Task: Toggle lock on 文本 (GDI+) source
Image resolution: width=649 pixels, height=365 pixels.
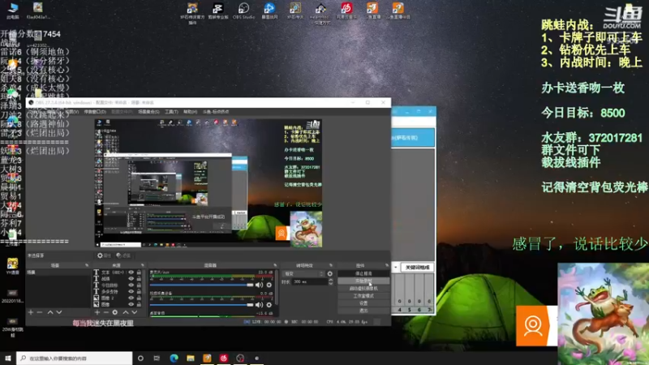Action: click(139, 273)
